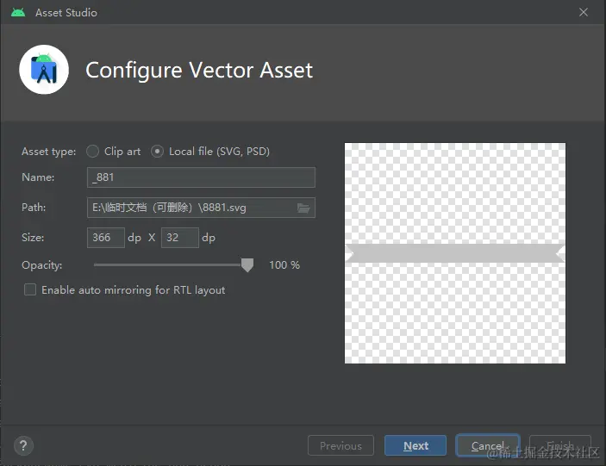
Task: Click the "Configure Vector Asset" heading
Action: pos(199,71)
